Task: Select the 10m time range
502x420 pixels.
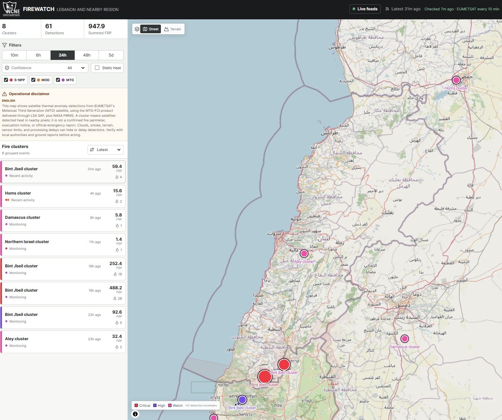Action: click(x=14, y=55)
